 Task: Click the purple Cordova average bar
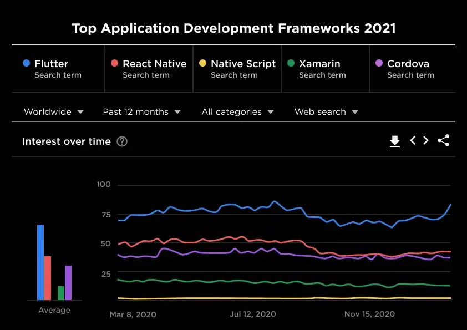tap(68, 283)
